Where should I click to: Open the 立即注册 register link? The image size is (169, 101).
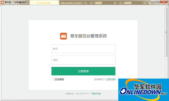coord(111,79)
